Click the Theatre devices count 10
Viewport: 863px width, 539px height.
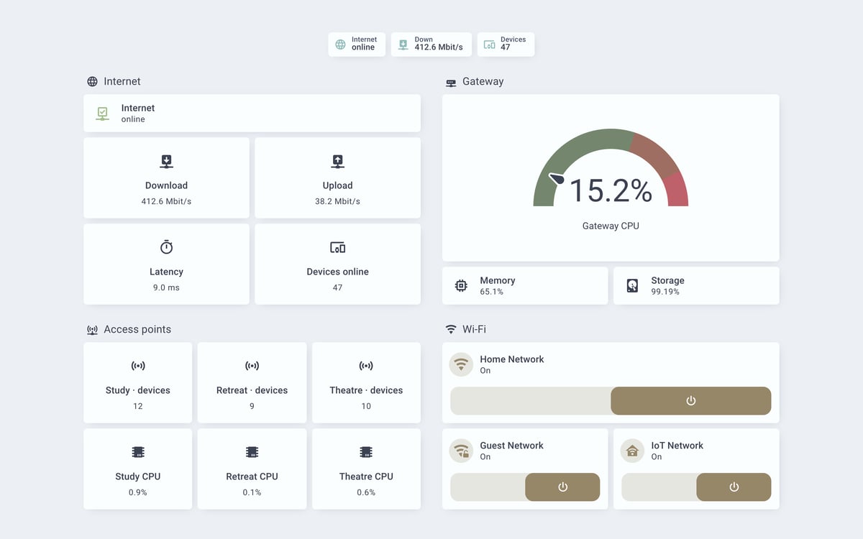[366, 407]
